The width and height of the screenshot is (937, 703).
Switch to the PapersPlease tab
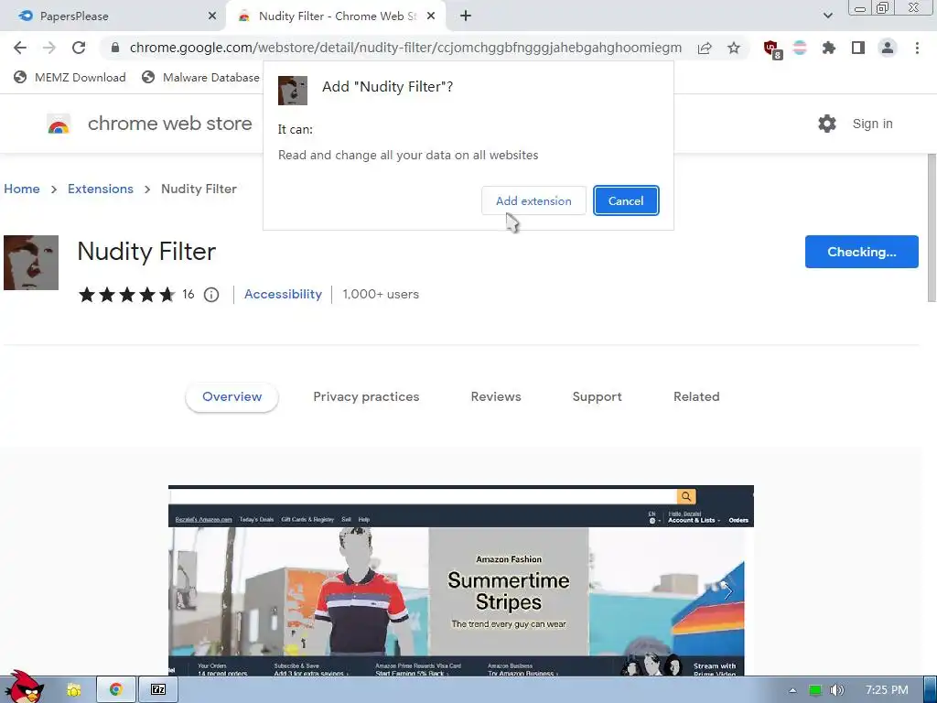[x=113, y=16]
